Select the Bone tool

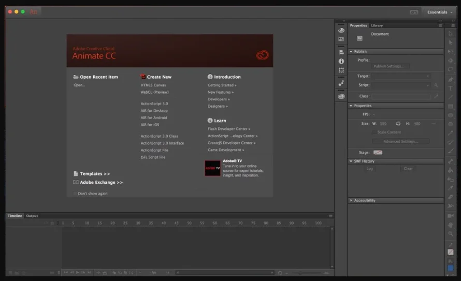pos(451,161)
